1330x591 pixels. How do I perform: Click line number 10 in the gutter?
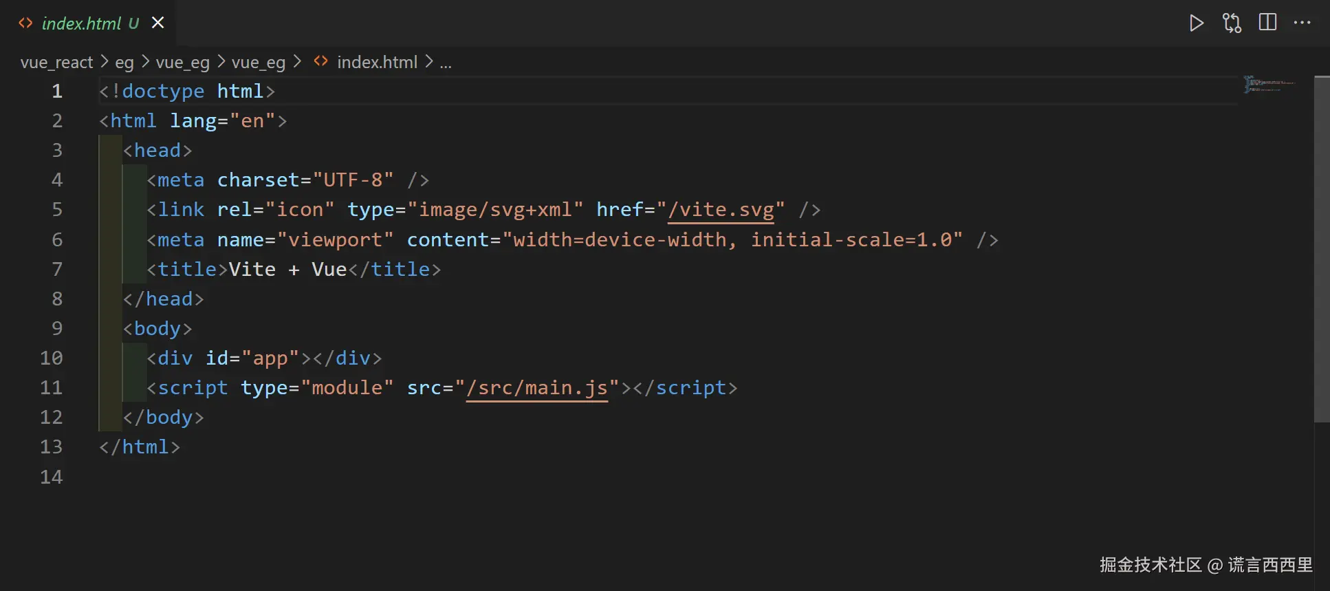pos(52,358)
